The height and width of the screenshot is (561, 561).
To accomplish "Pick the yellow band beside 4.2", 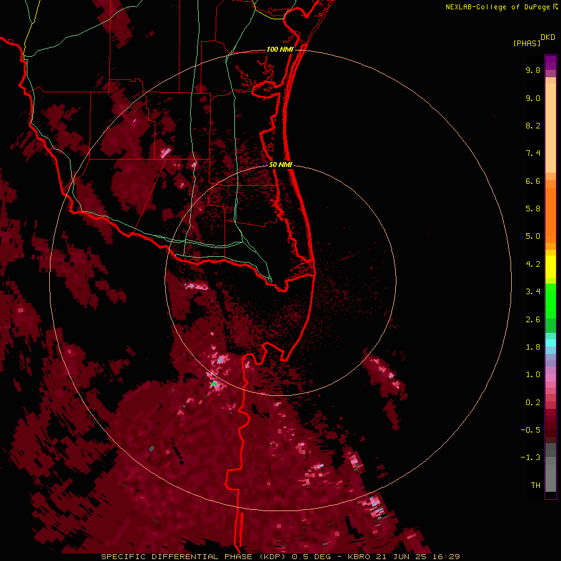I will (x=550, y=267).
